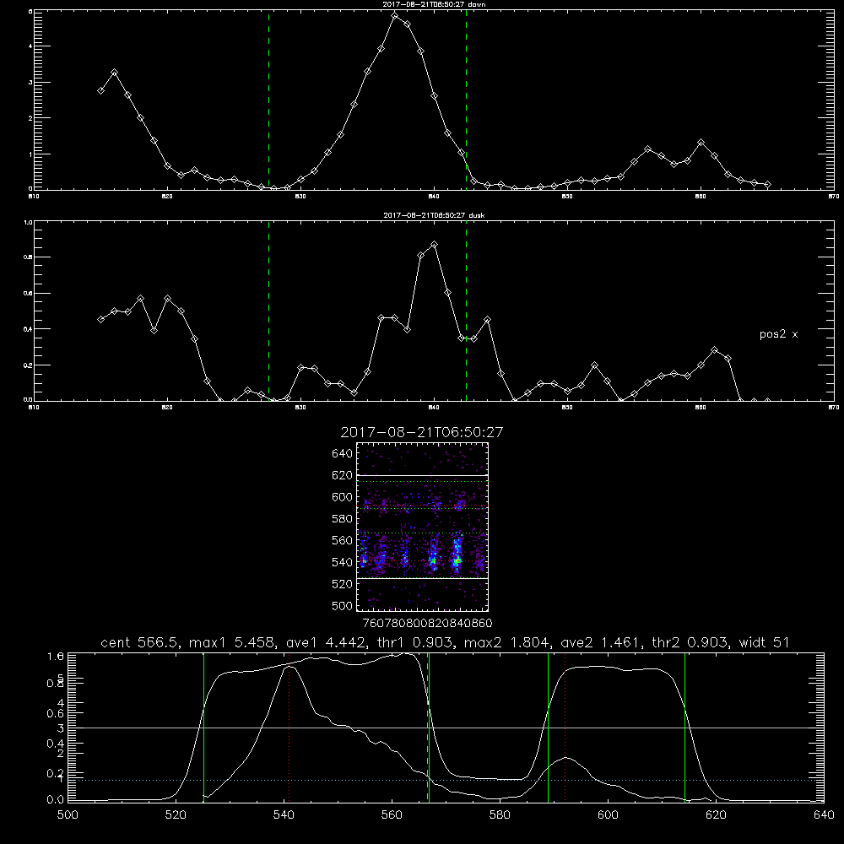Click bottom plot x-axis label 500
This screenshot has width=844, height=844.
coord(68,815)
